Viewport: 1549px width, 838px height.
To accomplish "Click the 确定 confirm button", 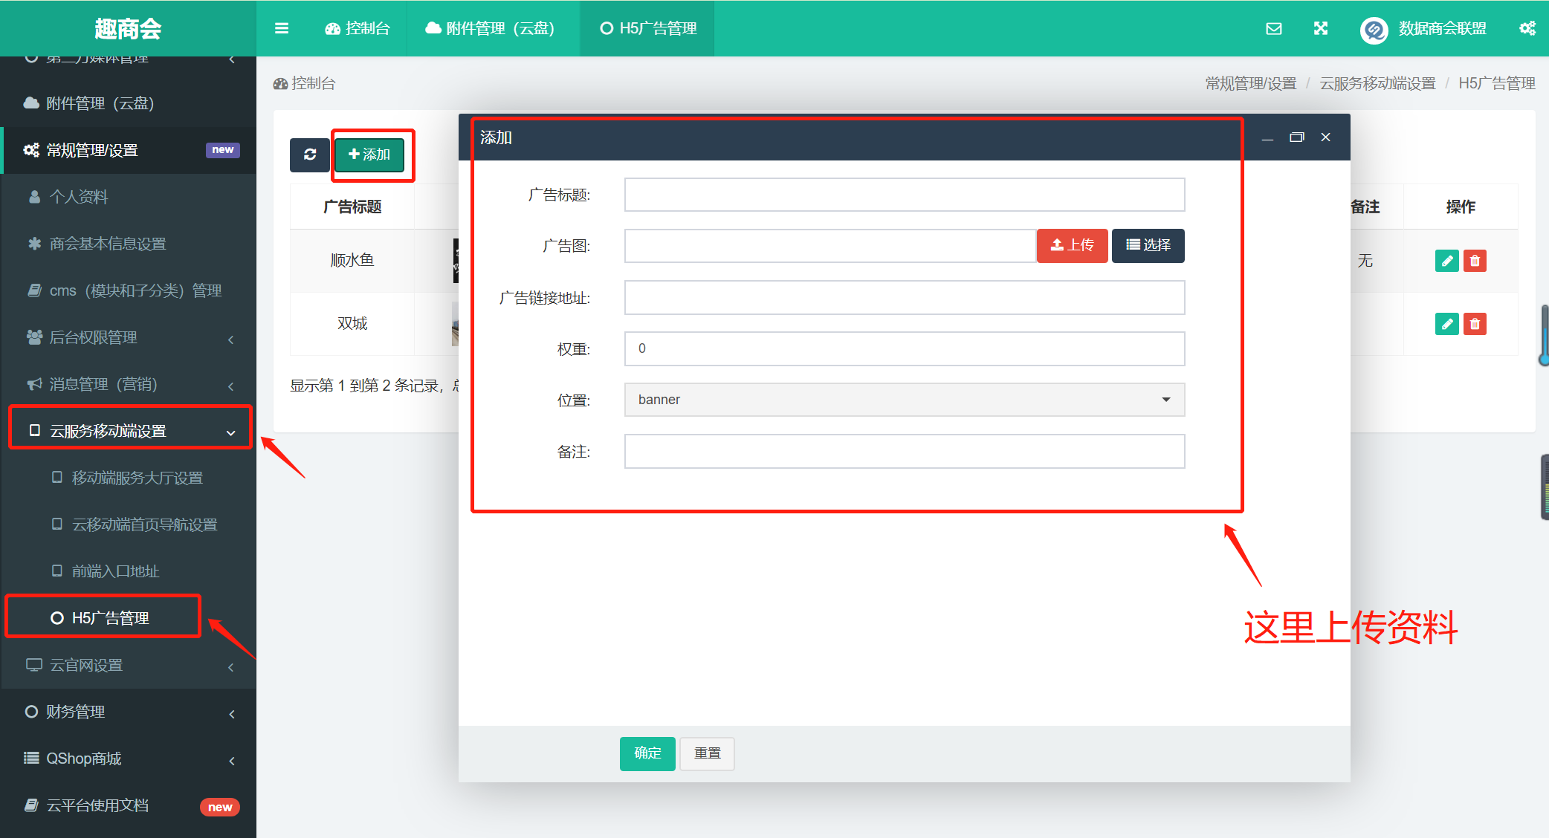I will 647,753.
